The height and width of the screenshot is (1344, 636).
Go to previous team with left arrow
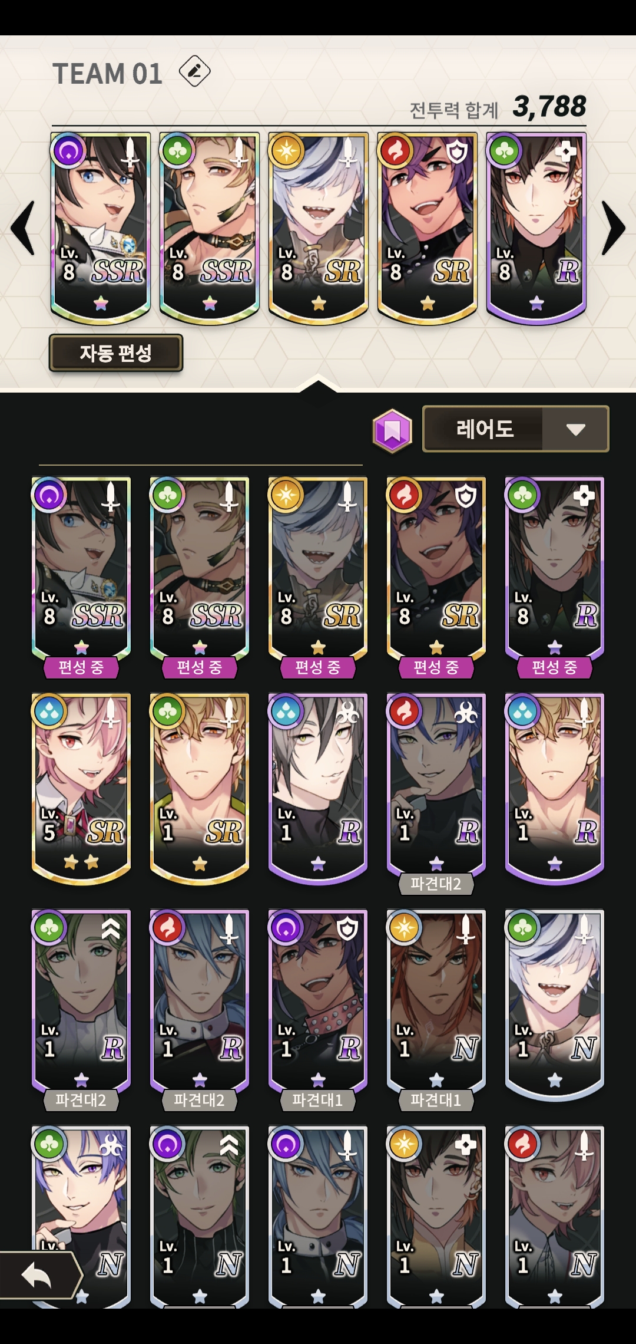click(24, 228)
